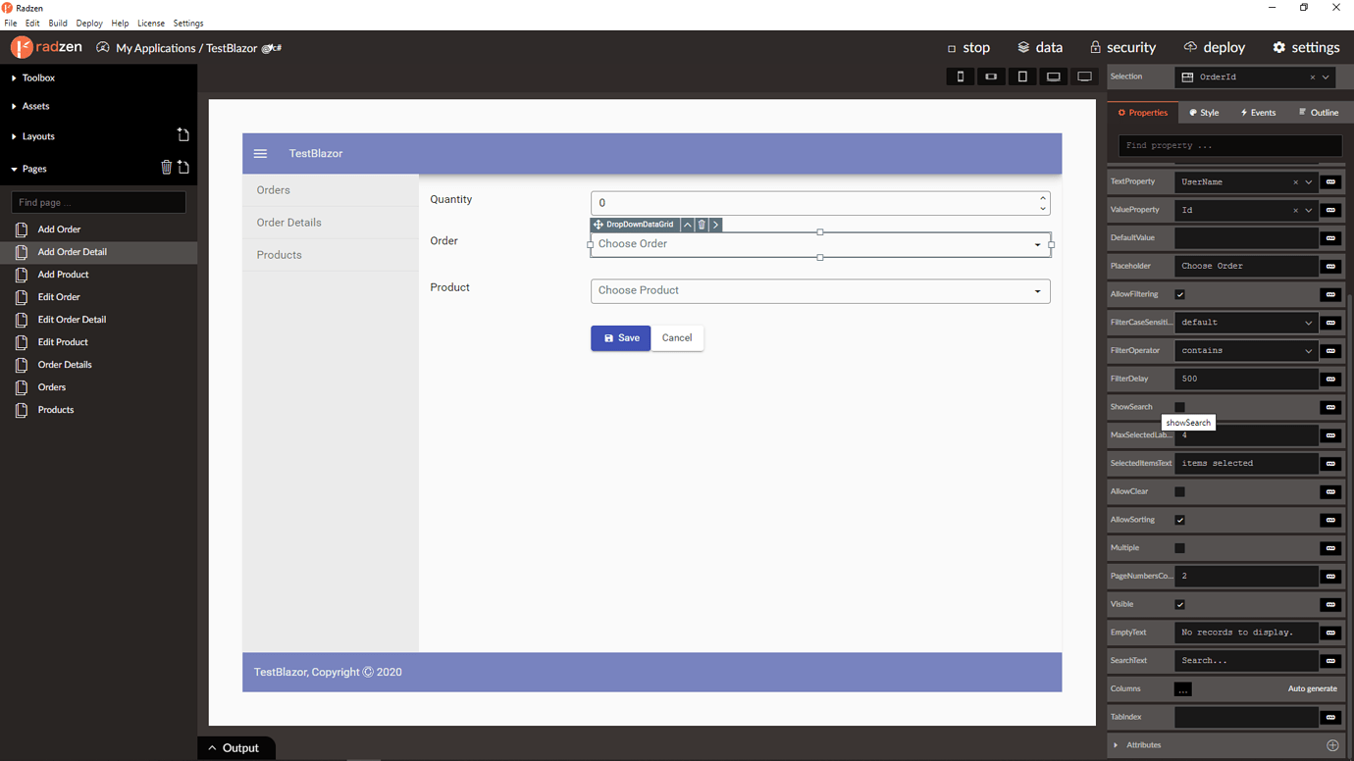Click the Find page search field
Viewport: 1354px width, 761px height.
pos(98,202)
